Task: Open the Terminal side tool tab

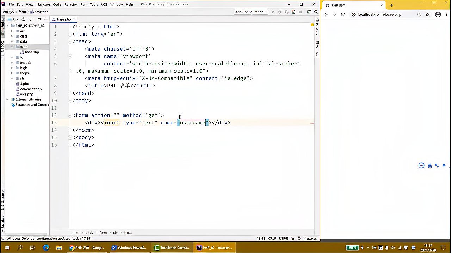Action: click(x=317, y=49)
